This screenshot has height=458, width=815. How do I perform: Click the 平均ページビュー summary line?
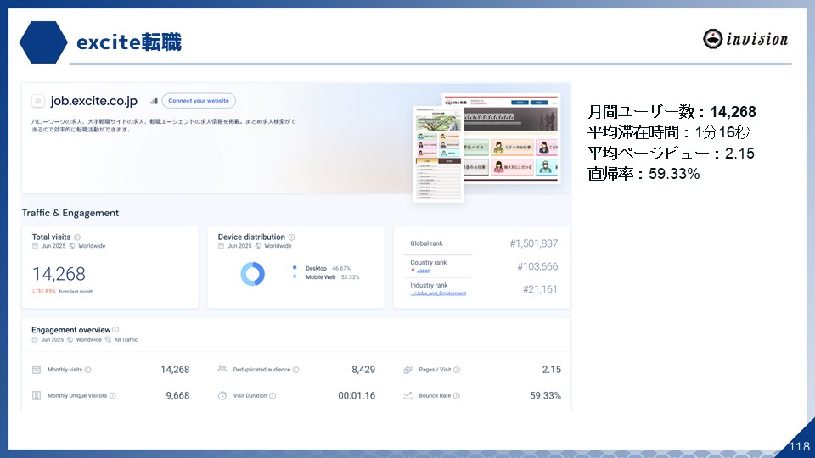(x=671, y=154)
